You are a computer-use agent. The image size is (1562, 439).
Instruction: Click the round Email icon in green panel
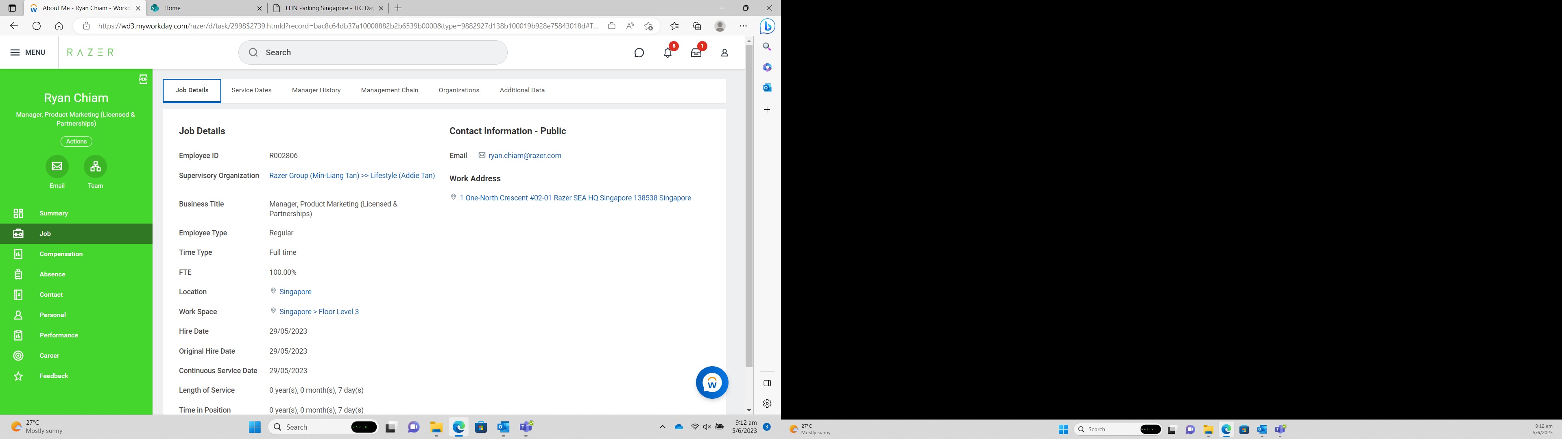tap(57, 166)
